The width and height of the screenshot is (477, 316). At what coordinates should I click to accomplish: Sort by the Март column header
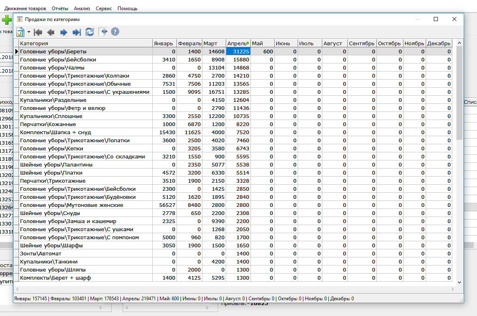214,43
